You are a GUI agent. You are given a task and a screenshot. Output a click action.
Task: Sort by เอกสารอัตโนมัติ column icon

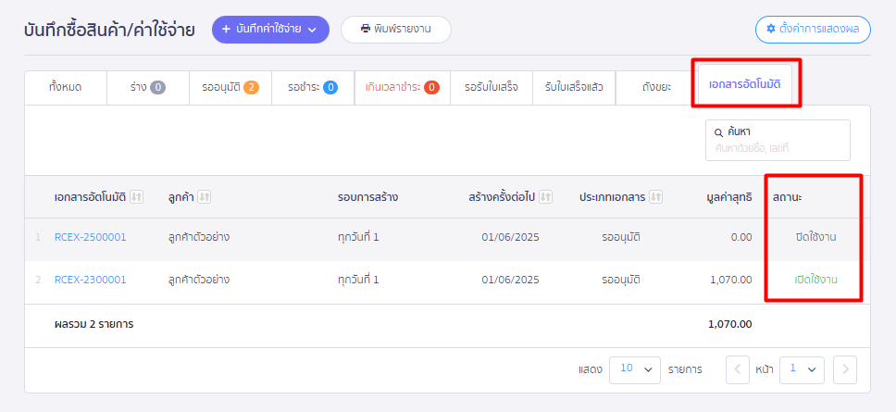(136, 197)
